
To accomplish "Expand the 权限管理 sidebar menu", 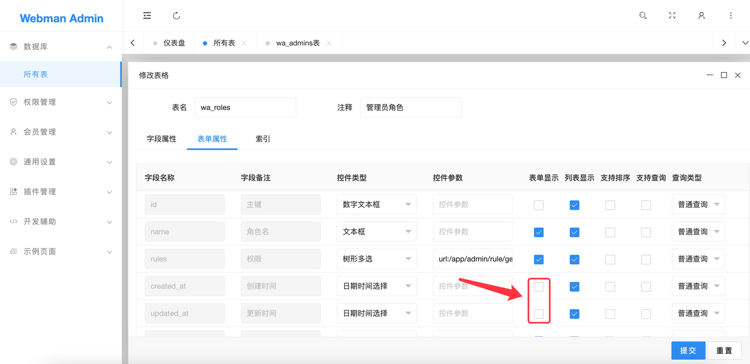I will (61, 102).
